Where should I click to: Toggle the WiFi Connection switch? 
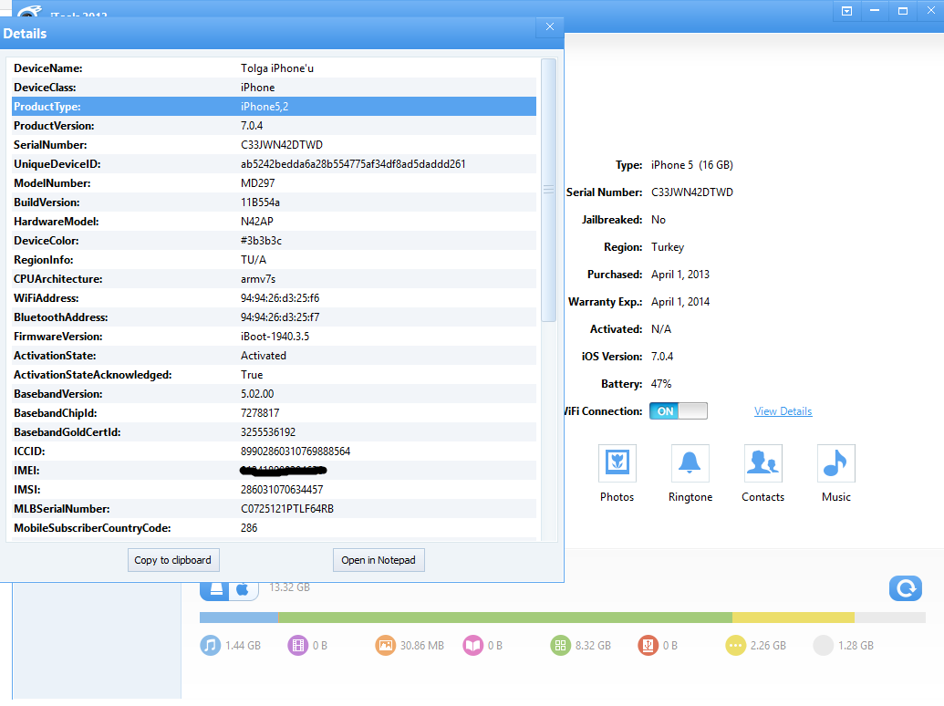(679, 411)
